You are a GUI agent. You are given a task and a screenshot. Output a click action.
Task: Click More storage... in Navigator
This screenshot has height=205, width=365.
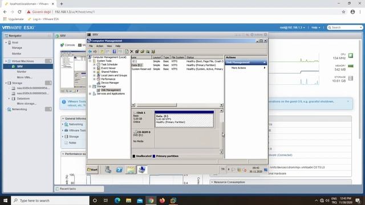[x=27, y=104]
